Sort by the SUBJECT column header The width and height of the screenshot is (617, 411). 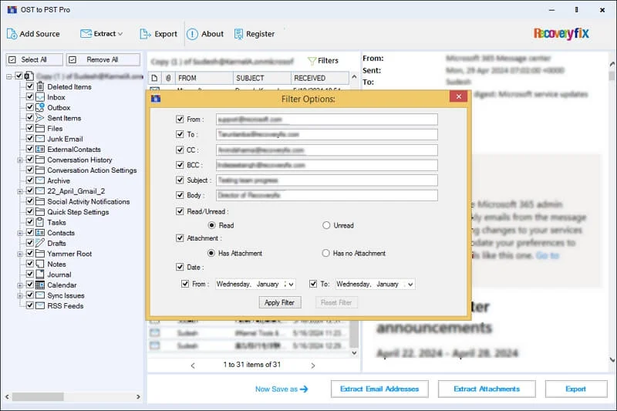[x=261, y=78]
